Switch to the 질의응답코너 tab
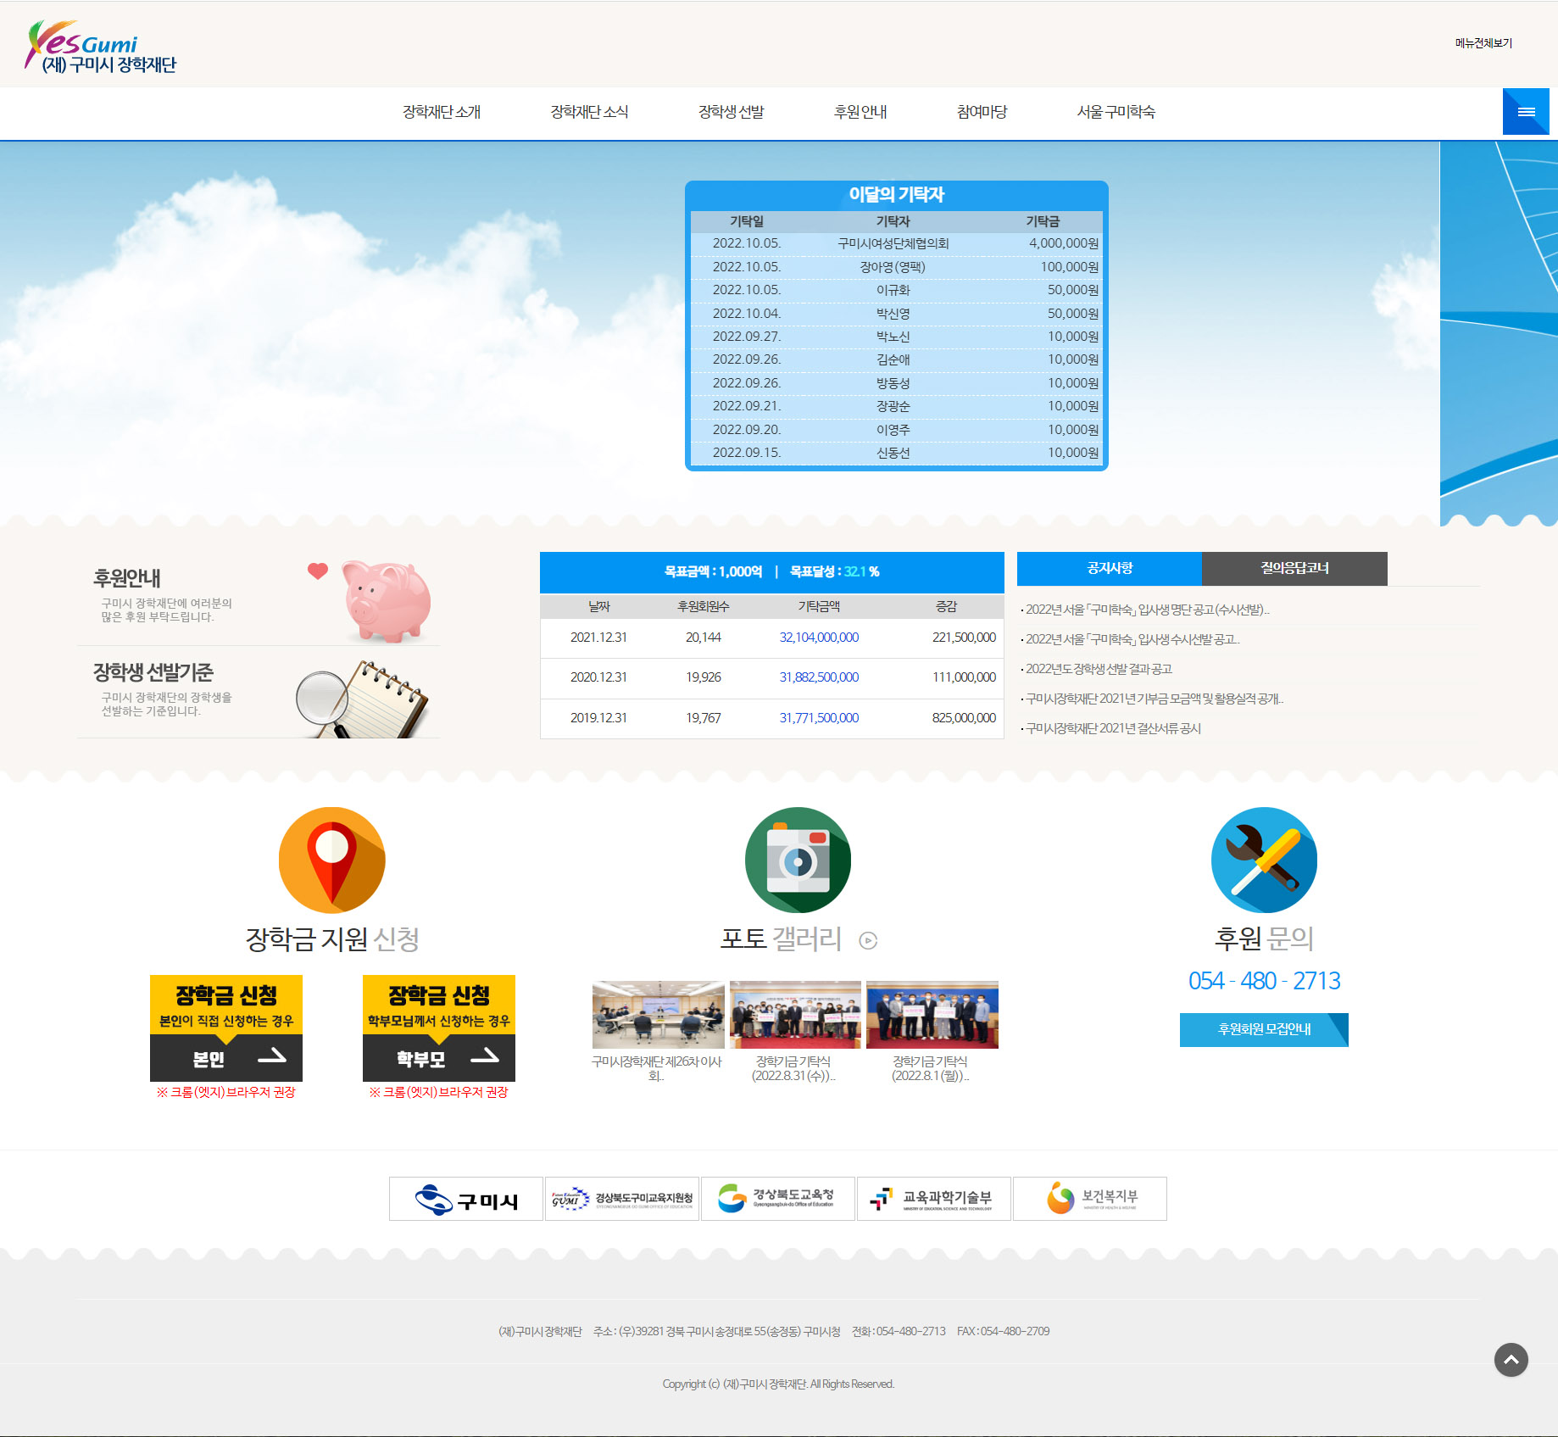 pos(1294,568)
